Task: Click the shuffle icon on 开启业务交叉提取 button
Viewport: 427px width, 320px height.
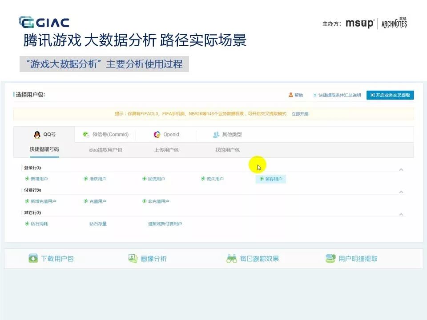Action: tap(373, 95)
